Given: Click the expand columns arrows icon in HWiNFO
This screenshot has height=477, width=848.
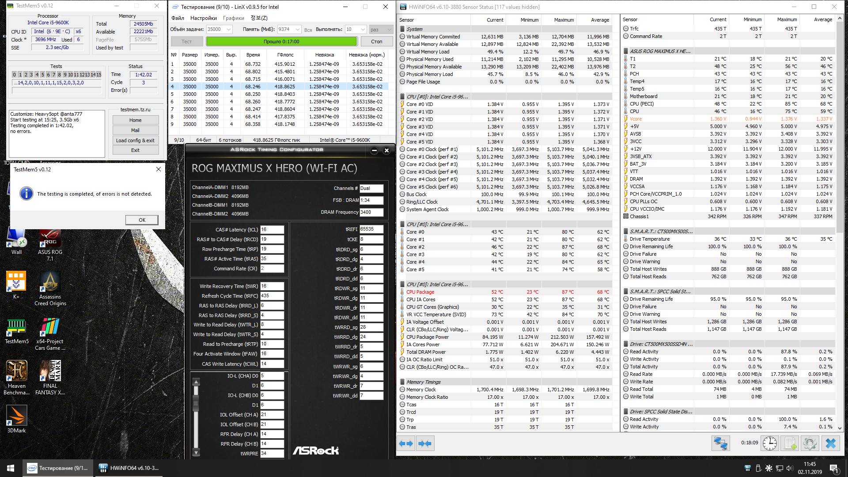Looking at the screenshot, I should [x=406, y=443].
